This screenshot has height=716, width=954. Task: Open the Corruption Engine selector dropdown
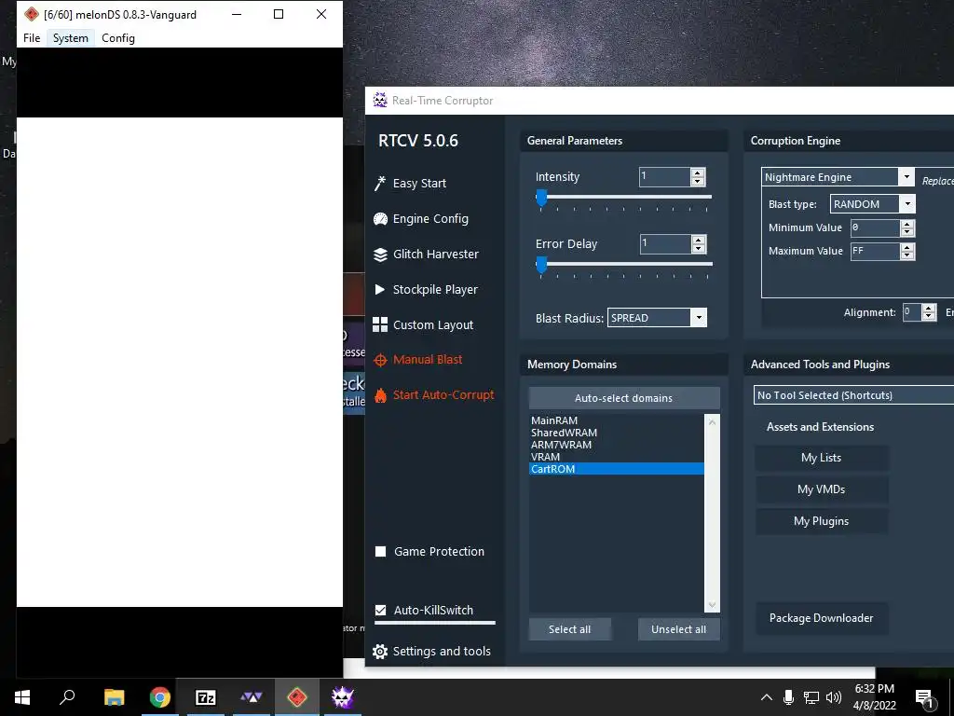click(x=906, y=177)
